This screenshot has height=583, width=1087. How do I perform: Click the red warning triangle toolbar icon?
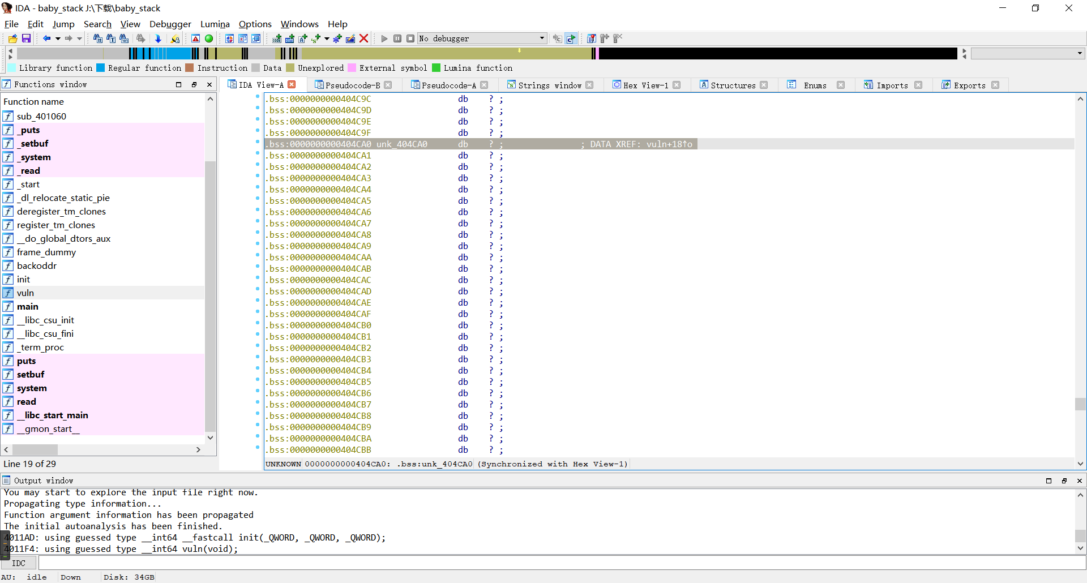tap(195, 38)
